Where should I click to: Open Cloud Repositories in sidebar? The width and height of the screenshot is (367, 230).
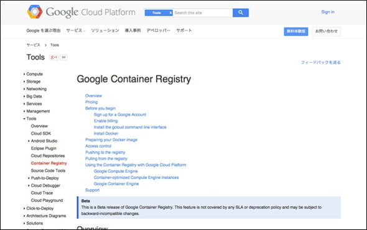click(x=48, y=156)
